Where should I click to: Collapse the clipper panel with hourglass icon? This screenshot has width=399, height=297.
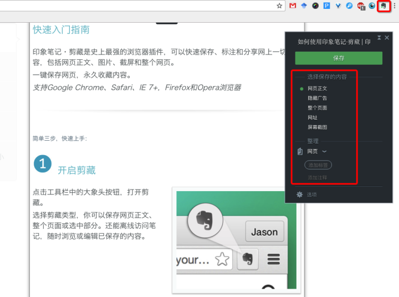click(379, 38)
